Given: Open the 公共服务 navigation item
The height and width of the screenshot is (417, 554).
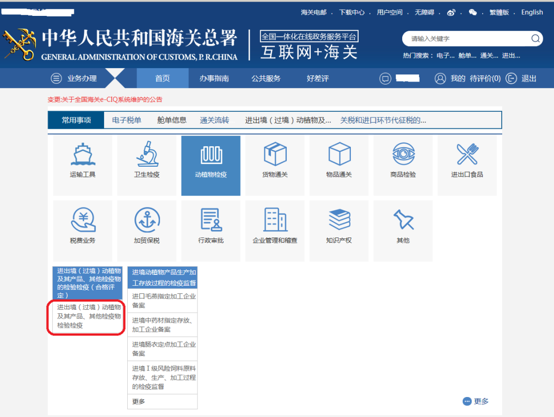Looking at the screenshot, I should (x=266, y=78).
